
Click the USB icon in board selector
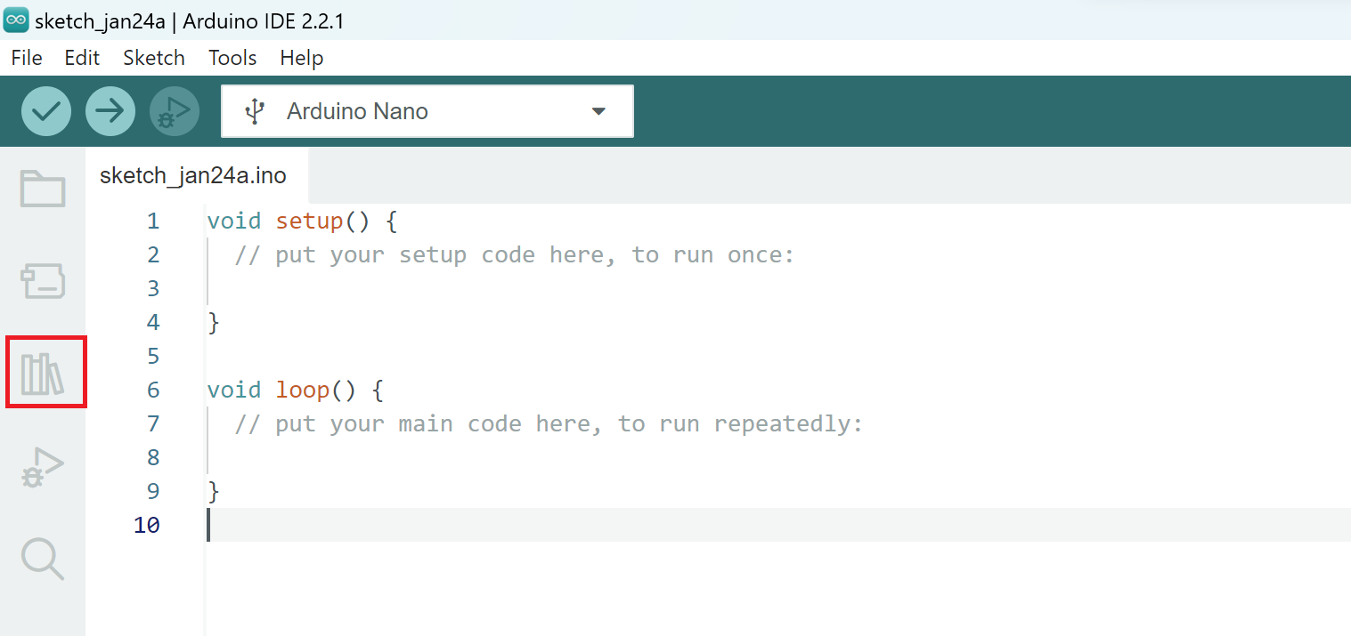coord(255,111)
